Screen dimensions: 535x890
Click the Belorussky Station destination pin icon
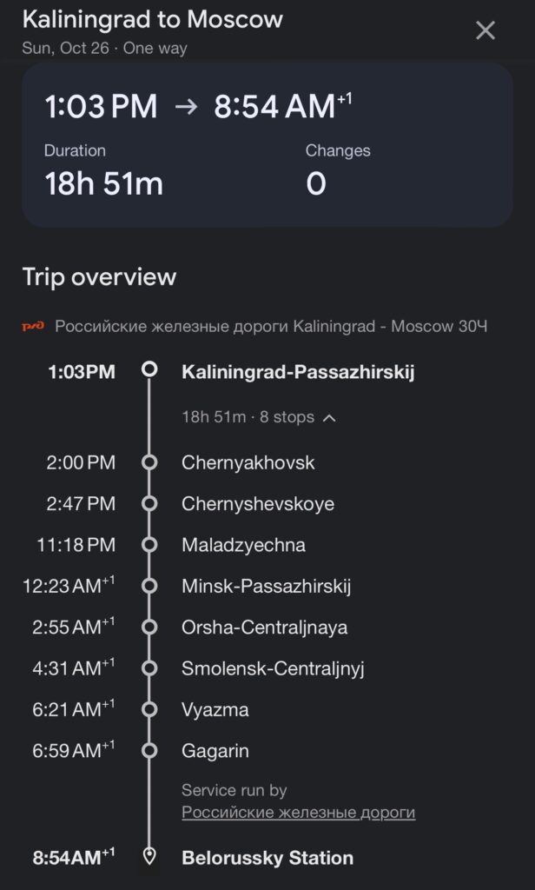149,858
